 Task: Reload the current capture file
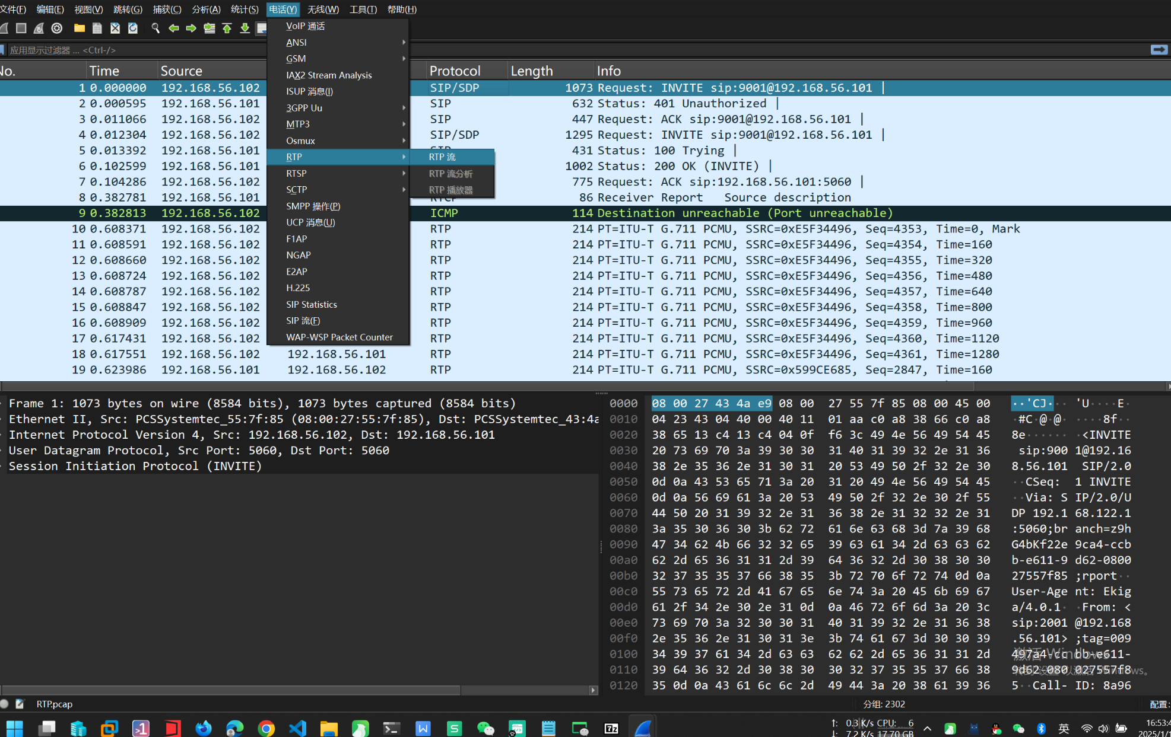tap(133, 28)
